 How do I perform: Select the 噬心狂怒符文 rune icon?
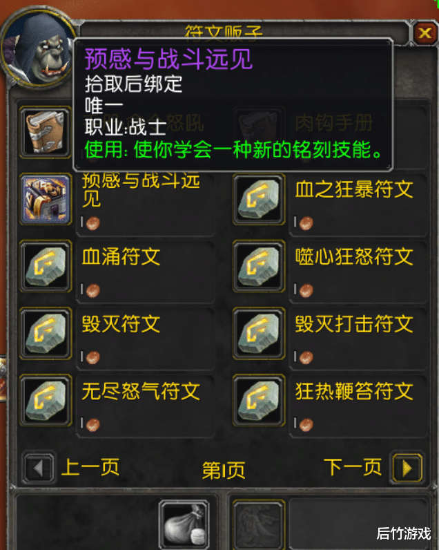(x=259, y=266)
